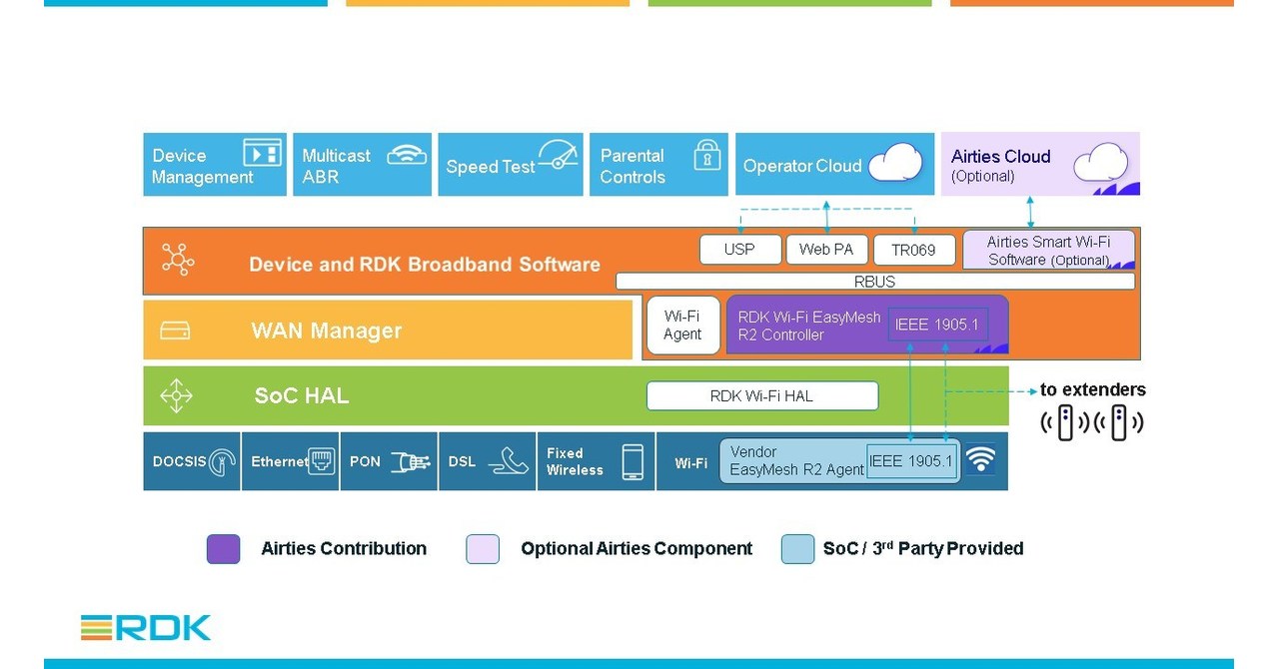This screenshot has height=669, width=1278.
Task: Click the Fixed Wireless phone icon
Action: pyautogui.click(x=631, y=460)
